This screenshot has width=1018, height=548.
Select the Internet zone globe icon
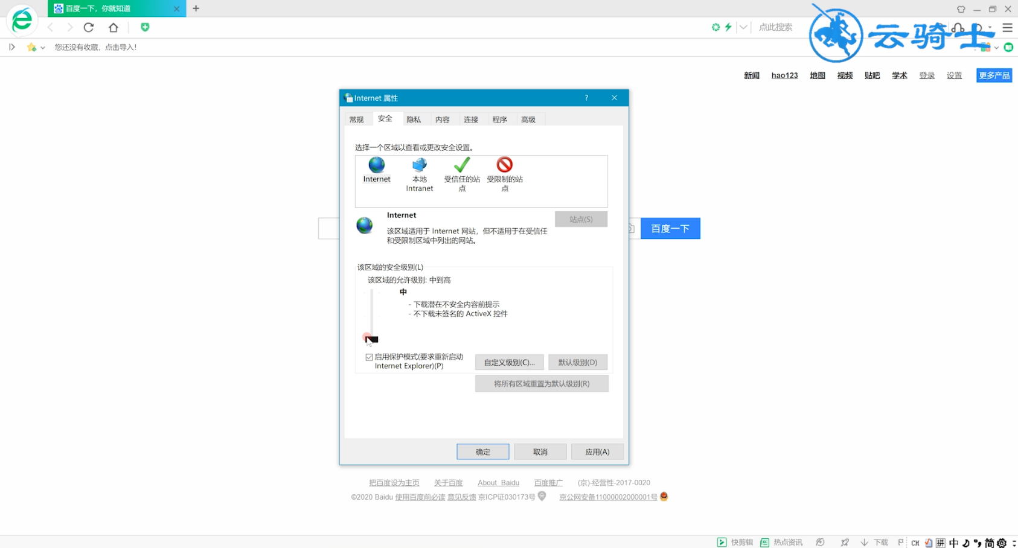click(x=377, y=170)
